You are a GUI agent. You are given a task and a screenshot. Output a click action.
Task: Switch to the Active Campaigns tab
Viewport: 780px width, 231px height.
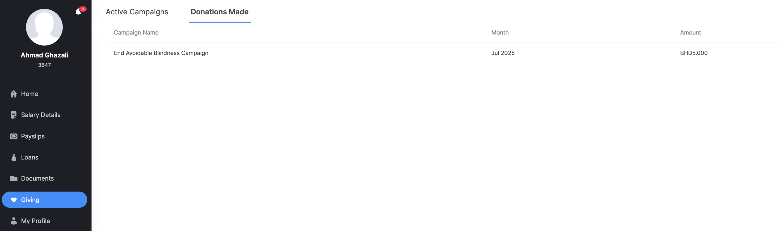coord(137,12)
